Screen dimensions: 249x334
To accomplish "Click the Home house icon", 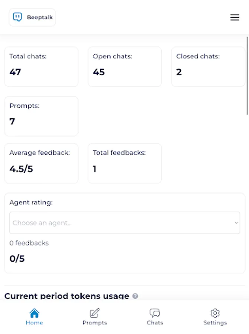I will point(34,313).
